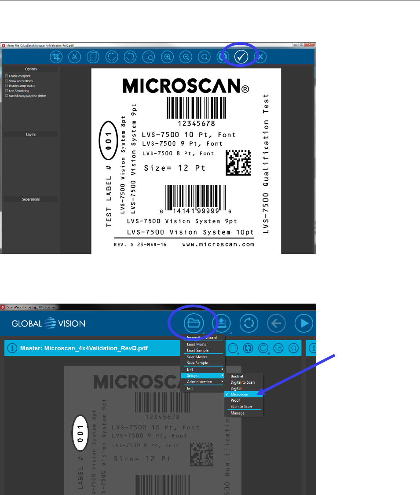Click the wavy page dieline icon

click(x=93, y=57)
